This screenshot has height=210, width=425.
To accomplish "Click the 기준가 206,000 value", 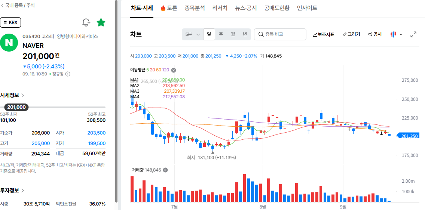I will pos(41,133).
